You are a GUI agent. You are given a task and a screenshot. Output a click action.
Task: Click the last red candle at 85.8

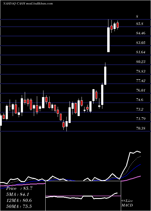point(117,25)
